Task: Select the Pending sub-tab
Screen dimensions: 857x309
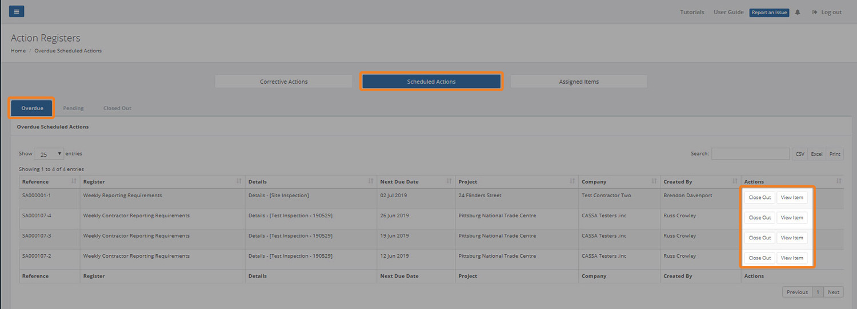Action: click(x=73, y=108)
